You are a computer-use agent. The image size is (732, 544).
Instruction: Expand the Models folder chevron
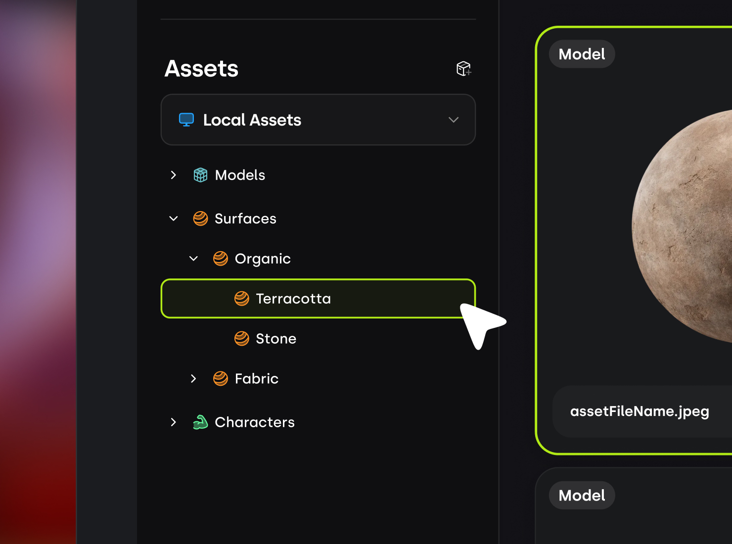[x=174, y=175]
